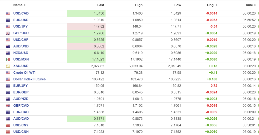Click the US flag beside Crude Oil WTI

[8, 73]
